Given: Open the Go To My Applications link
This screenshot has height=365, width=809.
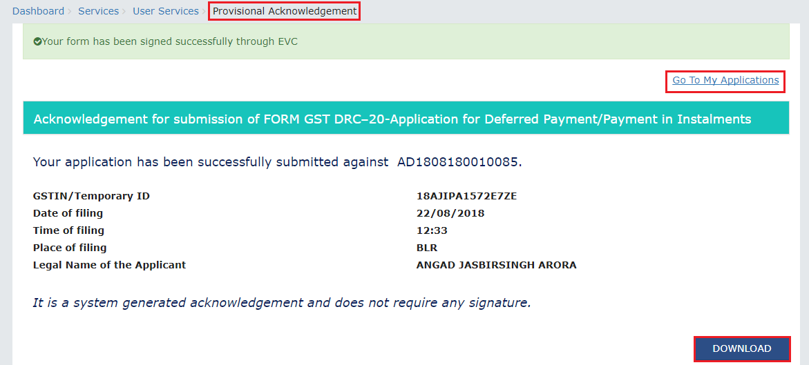Looking at the screenshot, I should (725, 80).
